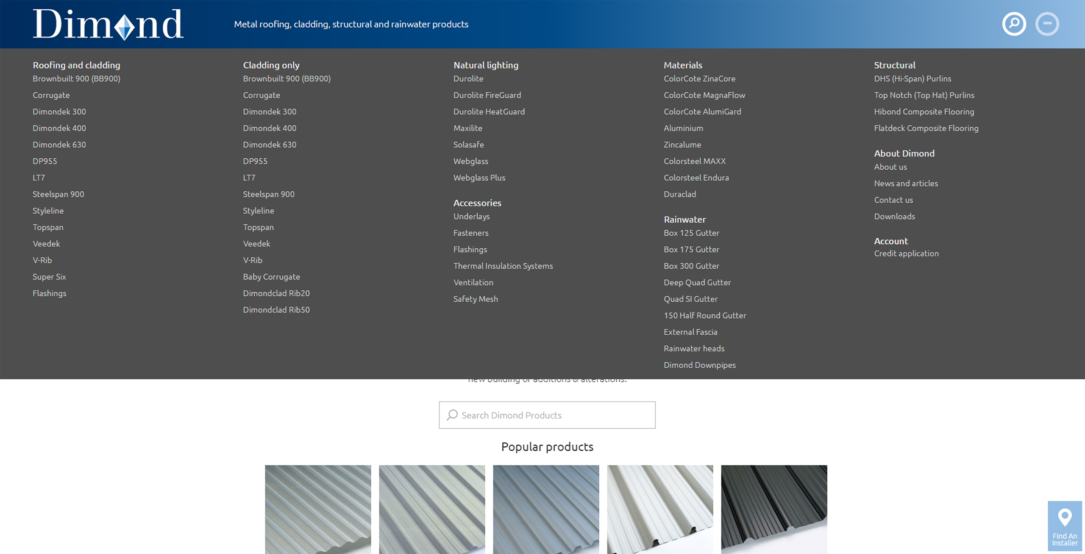Image resolution: width=1085 pixels, height=554 pixels.
Task: Open Materials heading
Action: [x=683, y=65]
